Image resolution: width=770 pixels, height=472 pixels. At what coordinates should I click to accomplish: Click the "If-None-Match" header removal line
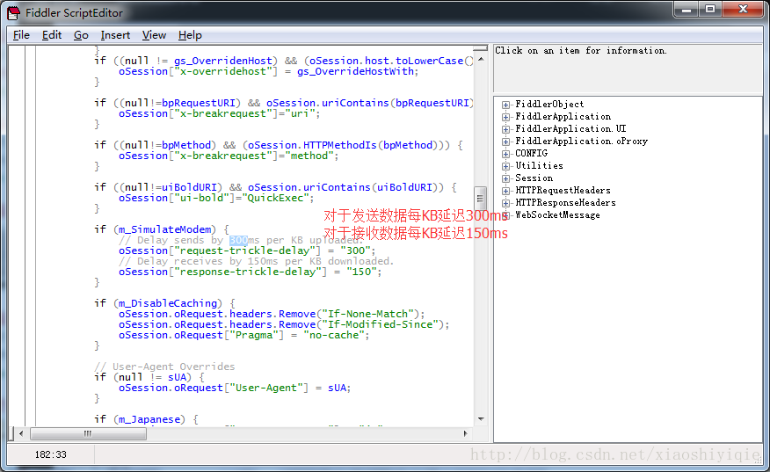click(x=272, y=314)
